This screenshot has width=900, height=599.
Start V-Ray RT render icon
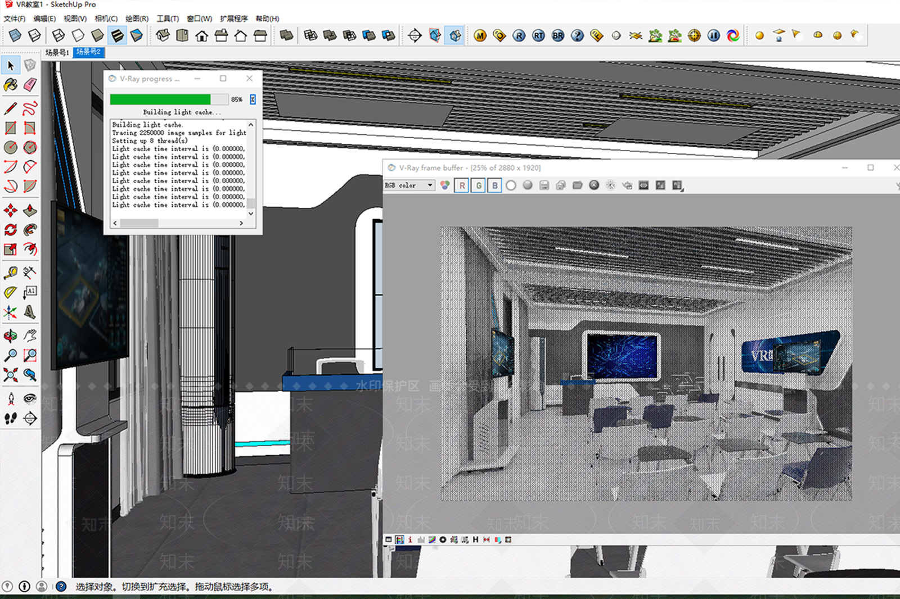coord(538,36)
